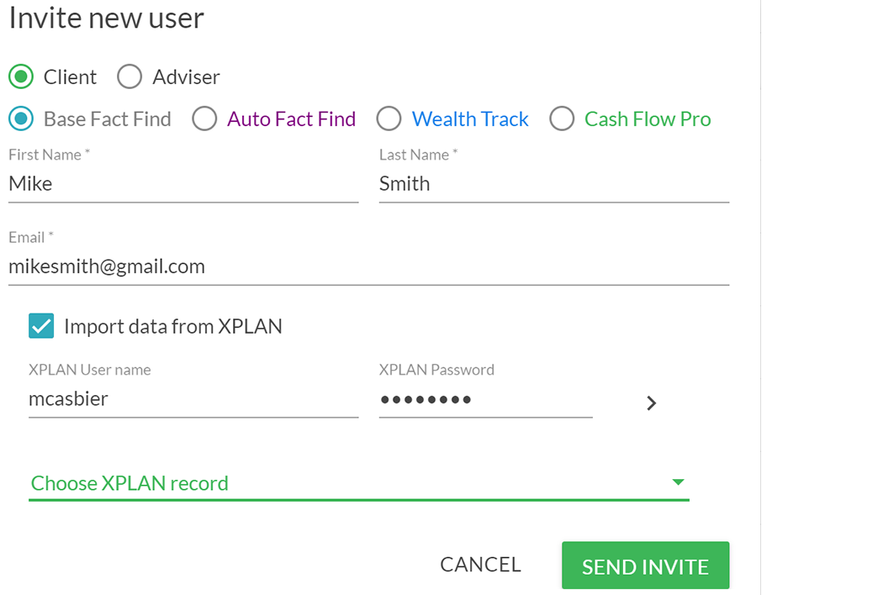Viewport: 894px width, 595px height.
Task: Click the Last Name field containing Smith
Action: pyautogui.click(x=553, y=184)
